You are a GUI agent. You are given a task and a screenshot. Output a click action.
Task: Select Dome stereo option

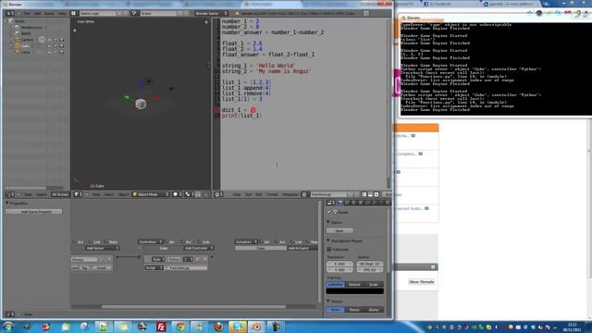(374, 310)
